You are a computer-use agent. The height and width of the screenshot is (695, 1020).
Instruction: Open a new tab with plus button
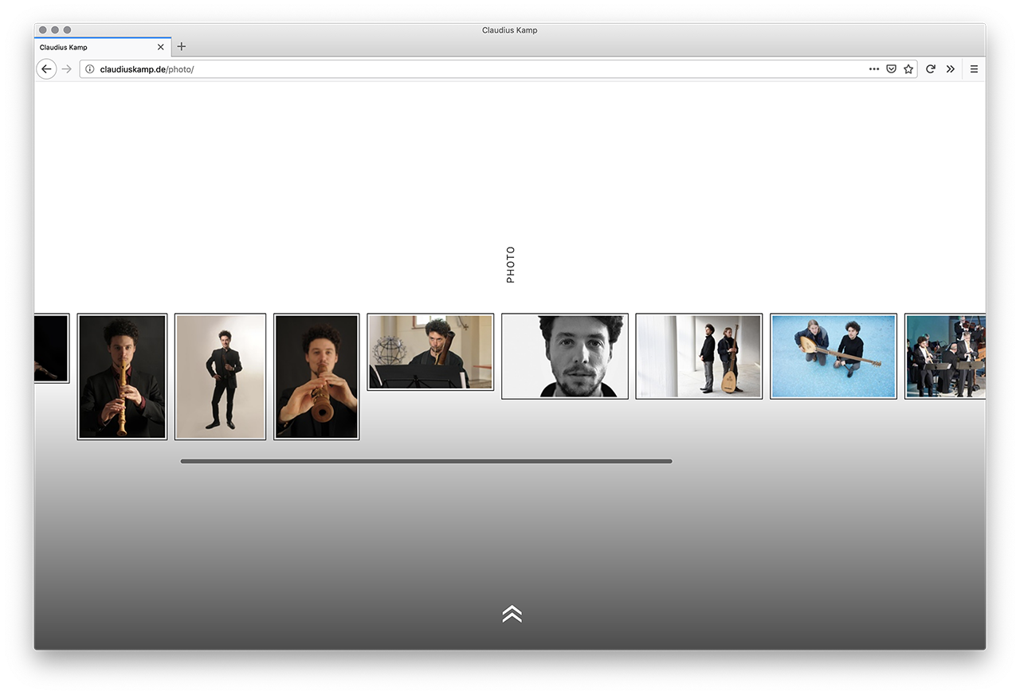[x=181, y=47]
